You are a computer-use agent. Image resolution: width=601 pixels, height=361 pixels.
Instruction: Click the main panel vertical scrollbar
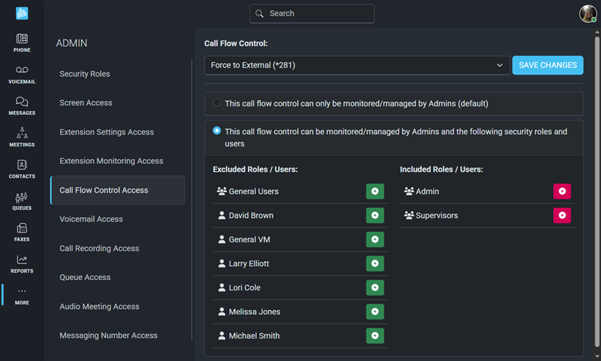coord(597,192)
